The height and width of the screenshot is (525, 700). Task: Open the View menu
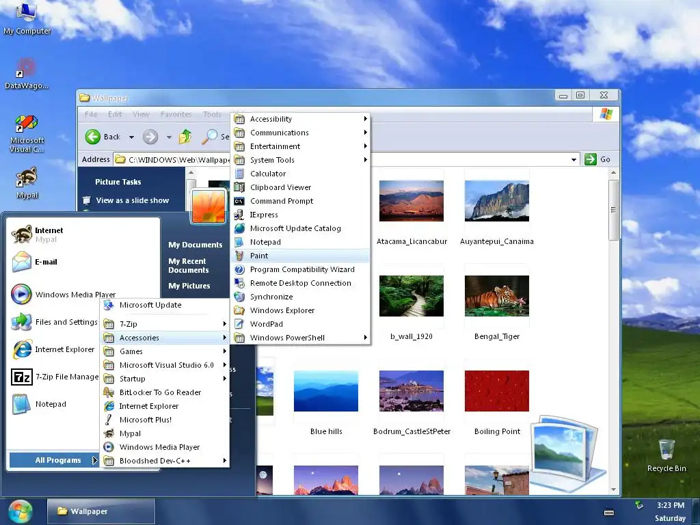point(141,114)
